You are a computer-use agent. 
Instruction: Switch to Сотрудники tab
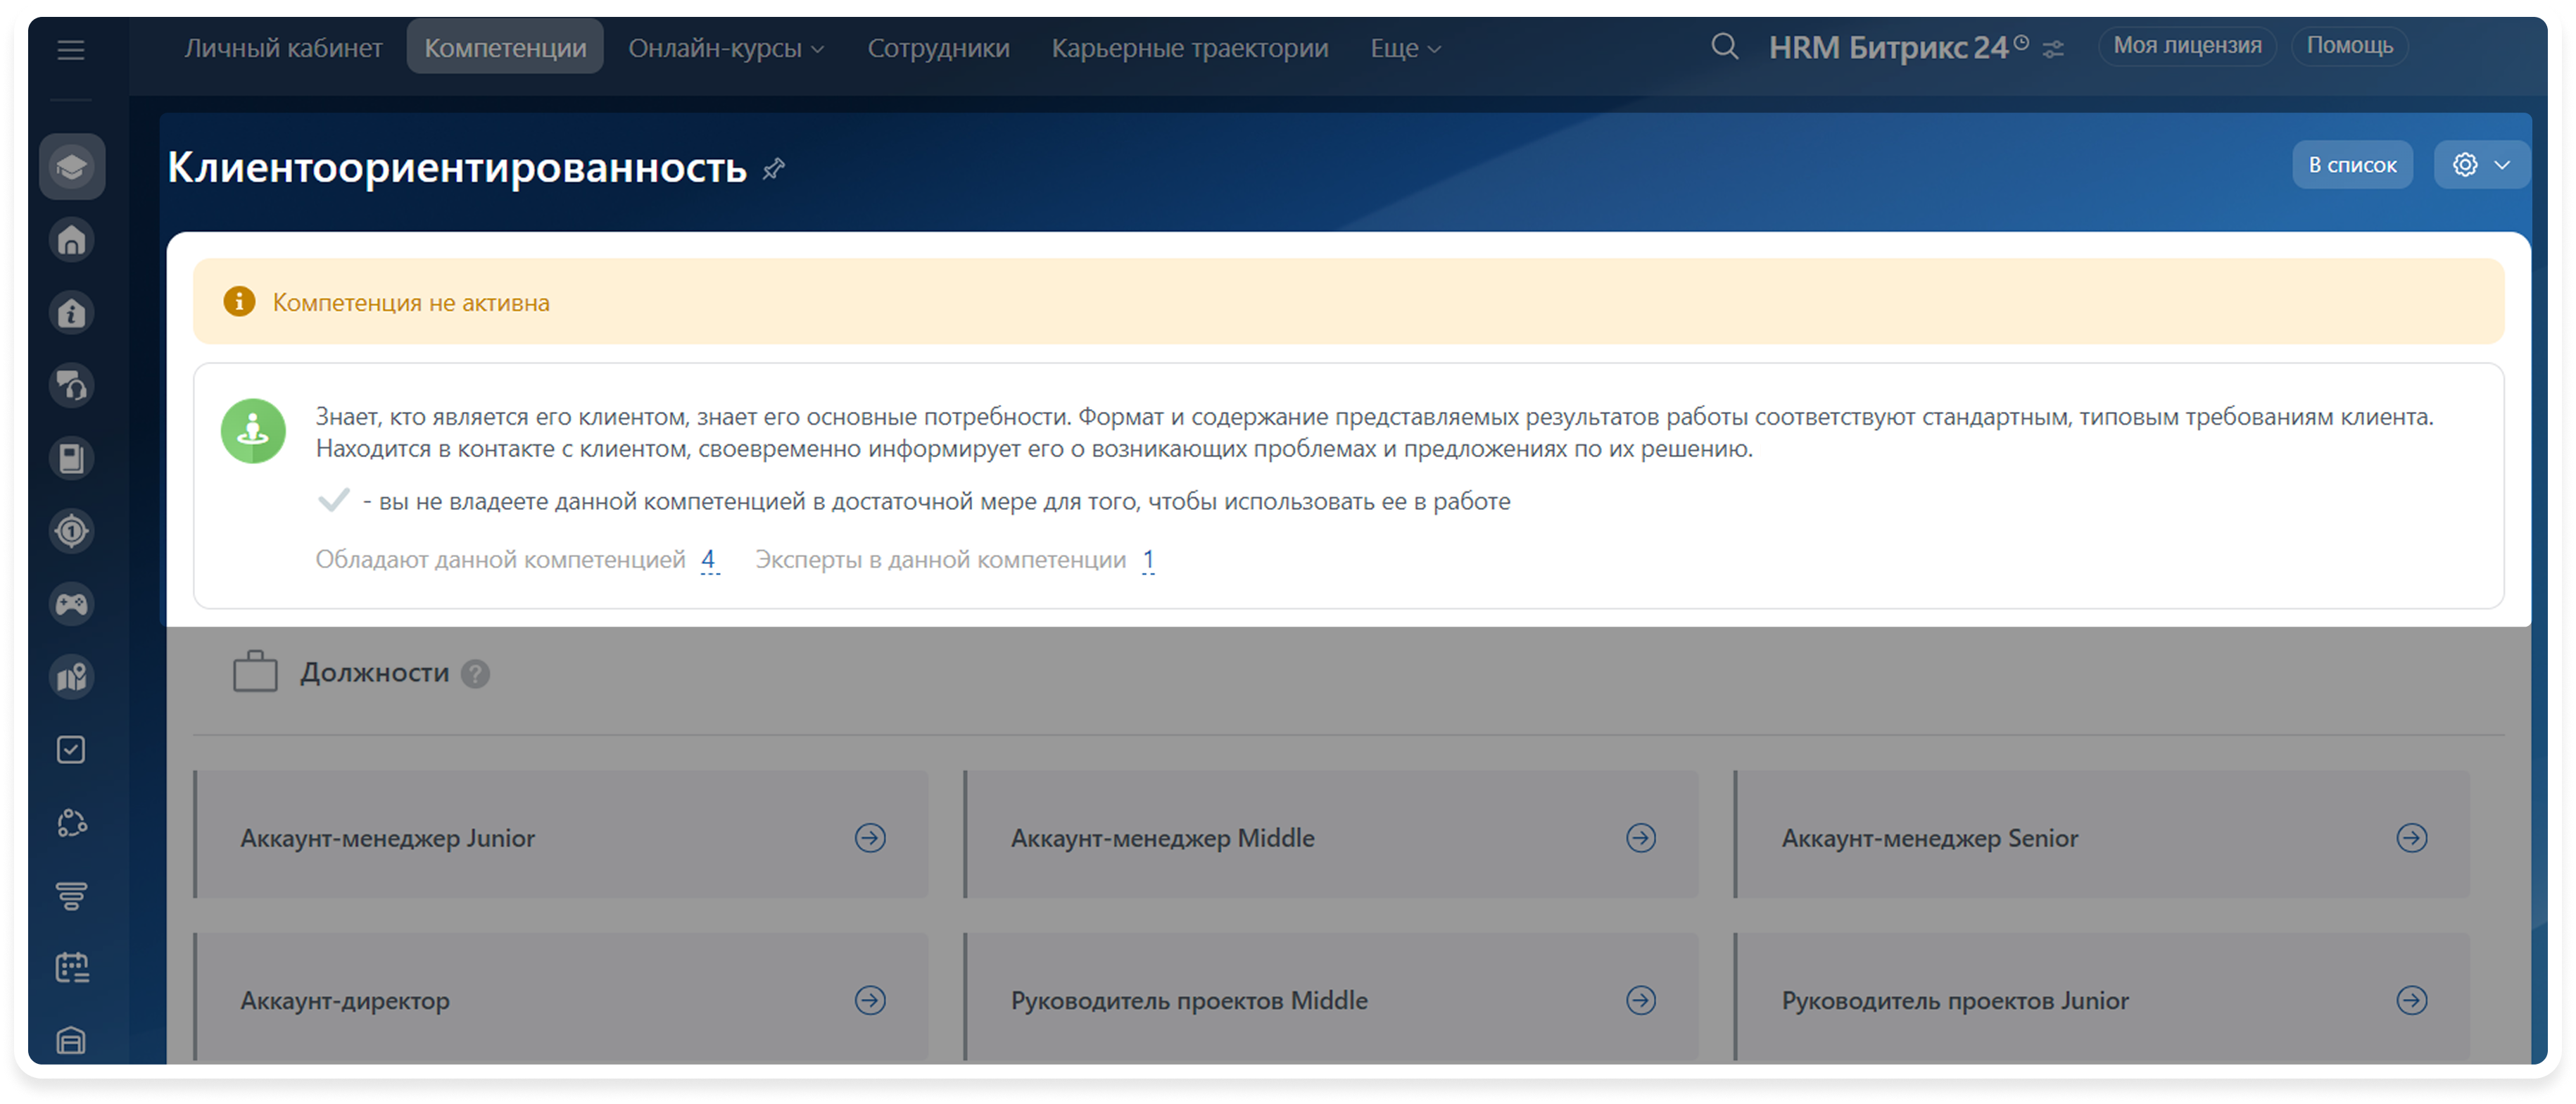click(938, 48)
